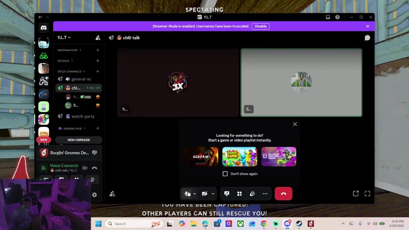Select the GS server icon in sidebar
This screenshot has width=409, height=230.
pyautogui.click(x=44, y=94)
